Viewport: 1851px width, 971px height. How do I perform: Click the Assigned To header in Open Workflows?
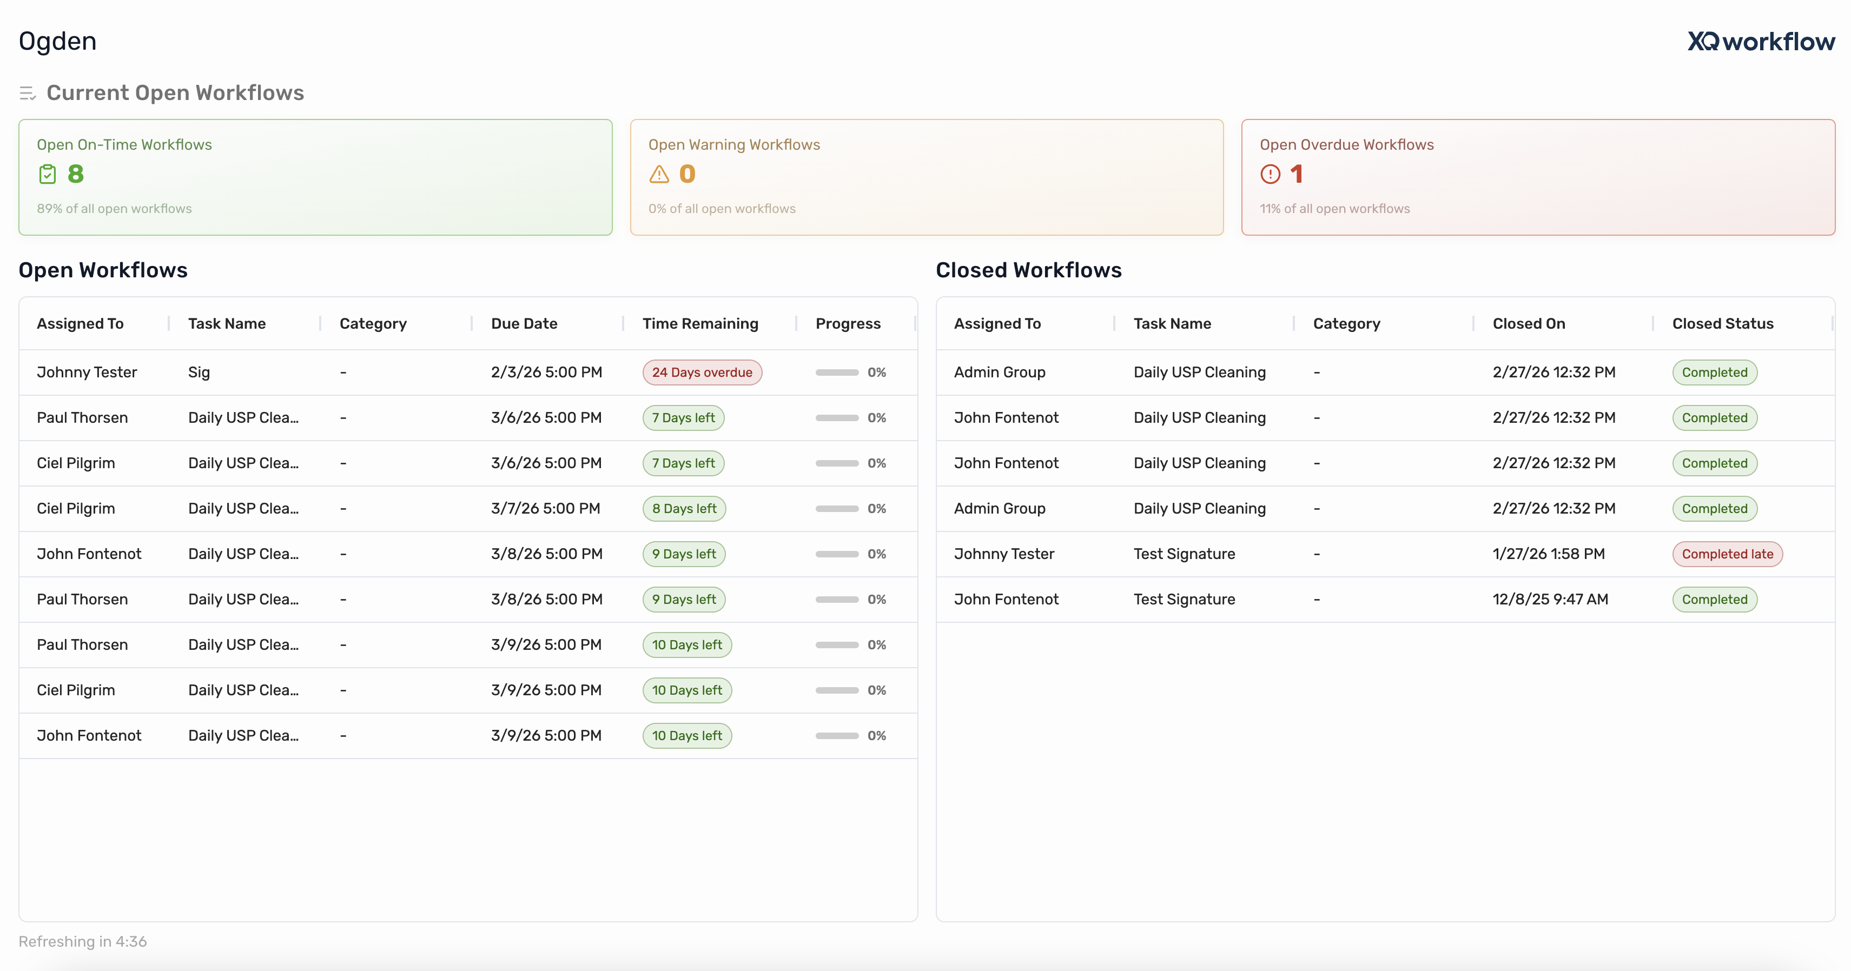pos(81,323)
